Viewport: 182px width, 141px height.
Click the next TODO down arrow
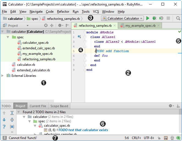tap(4, 120)
